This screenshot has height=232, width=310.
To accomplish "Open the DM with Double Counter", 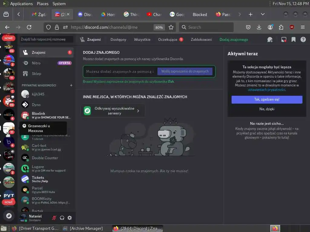I will point(46,158).
